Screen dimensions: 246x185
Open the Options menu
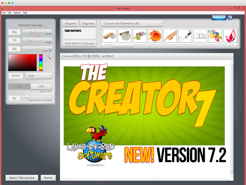(x=17, y=13)
